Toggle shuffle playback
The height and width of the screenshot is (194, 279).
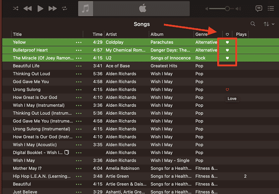coord(15,8)
